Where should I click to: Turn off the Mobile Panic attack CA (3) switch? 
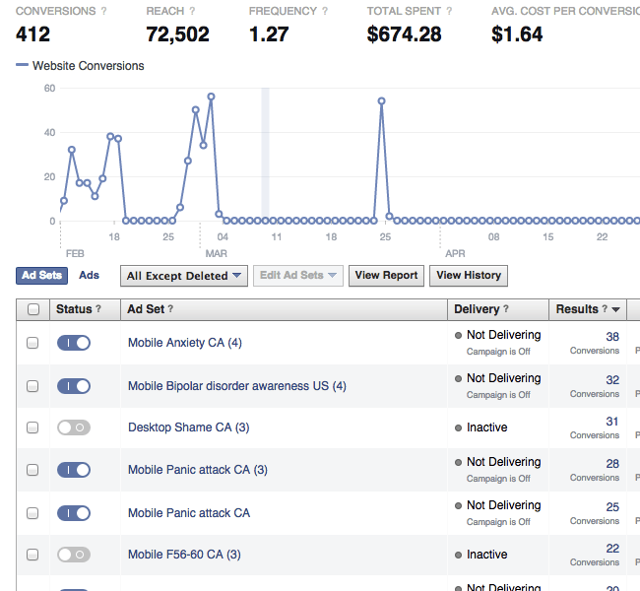click(x=74, y=470)
